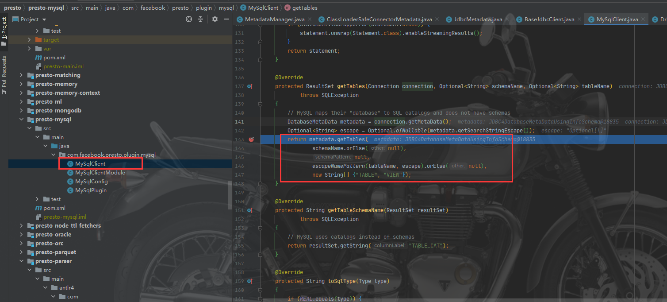667x302 pixels.
Task: Select the MySqlClient.java editor tab
Action: (617, 19)
